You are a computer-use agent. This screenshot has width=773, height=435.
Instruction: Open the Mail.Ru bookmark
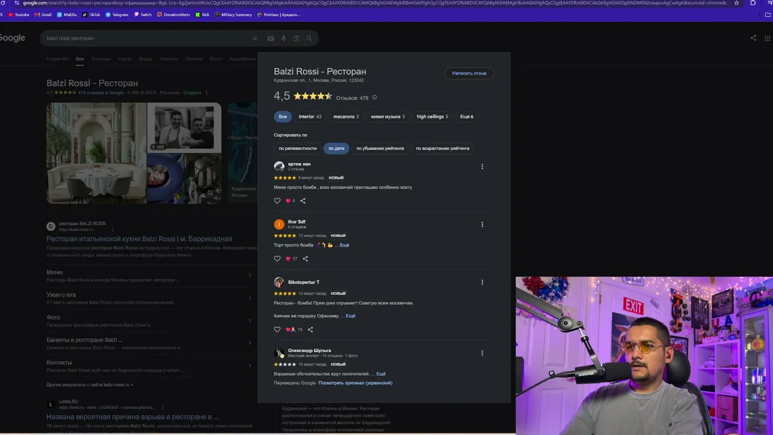(67, 14)
